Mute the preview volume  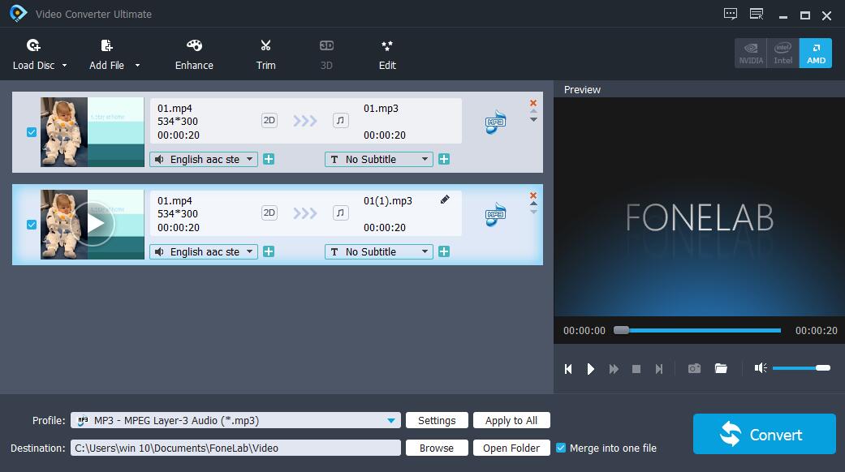tap(761, 367)
